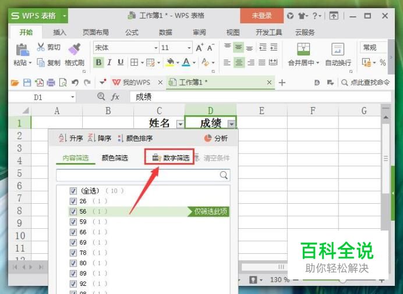
Task: Apply the font color A
Action: coord(186,62)
